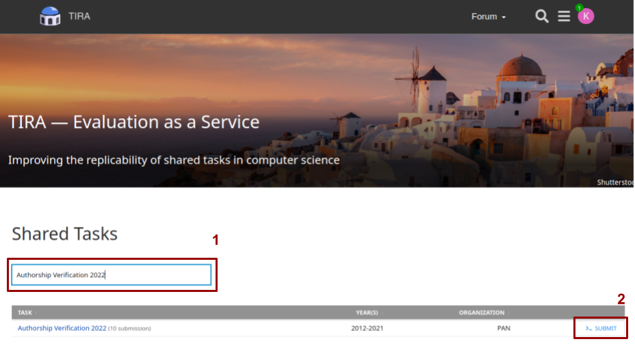Click the TIRA site name text
The height and width of the screenshot is (348, 635).
coord(79,16)
